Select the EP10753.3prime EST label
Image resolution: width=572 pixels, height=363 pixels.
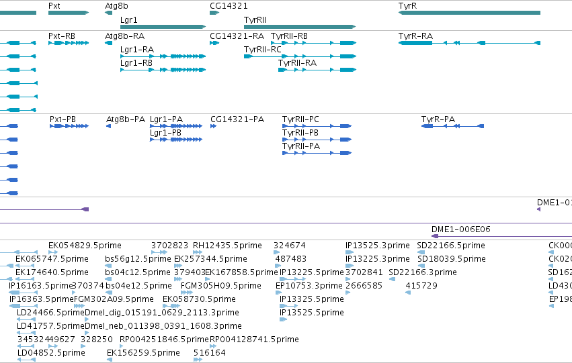(309, 286)
